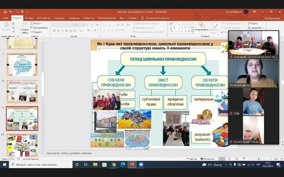Viewport: 284px width, 177px height.
Task: Switch to the Вставка ribbon tab
Action: (29, 18)
